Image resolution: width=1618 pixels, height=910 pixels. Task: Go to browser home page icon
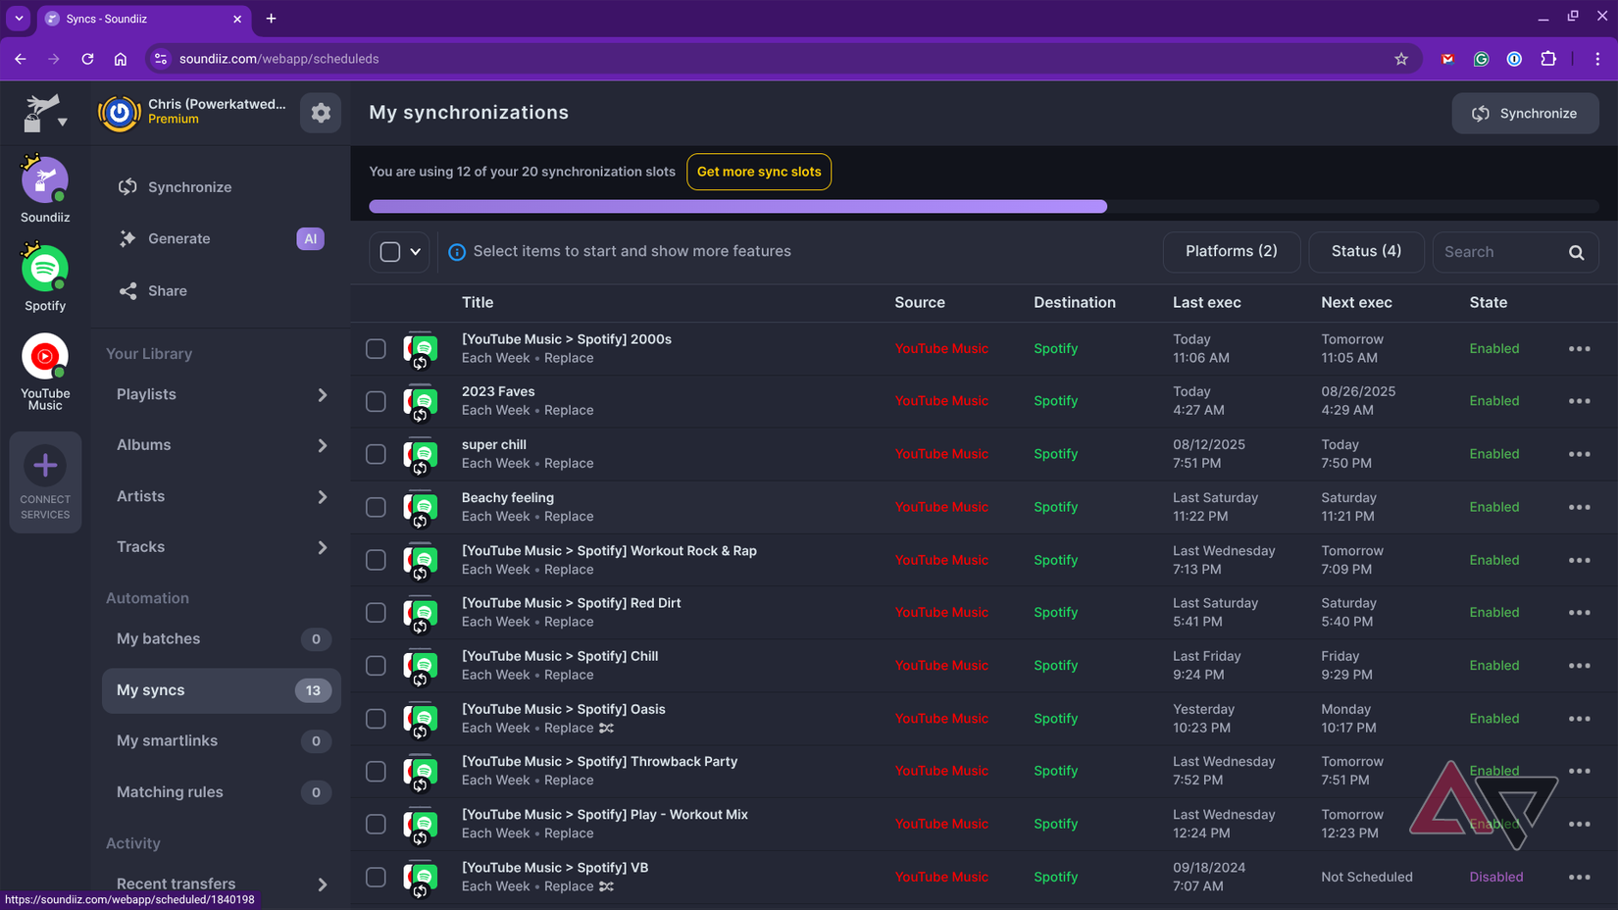point(121,59)
